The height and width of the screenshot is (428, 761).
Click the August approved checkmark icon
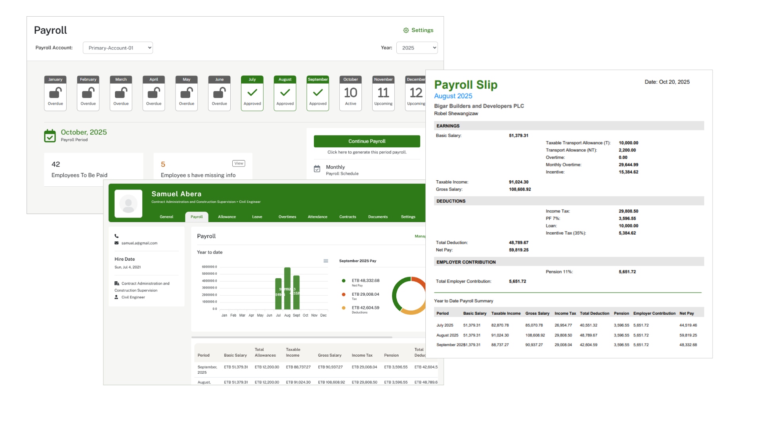(285, 93)
